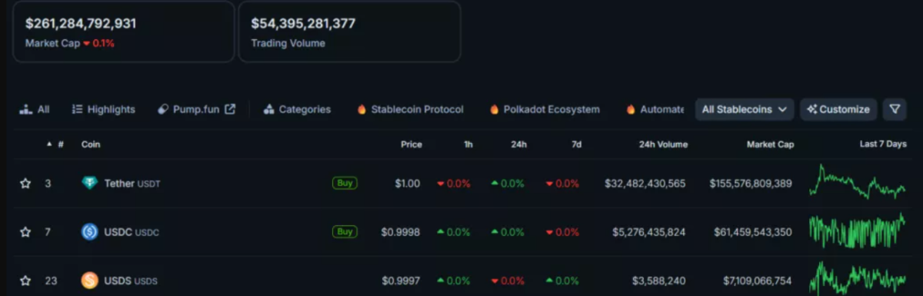The height and width of the screenshot is (296, 923).
Task: Click the Tether coin logo icon
Action: pyautogui.click(x=90, y=183)
